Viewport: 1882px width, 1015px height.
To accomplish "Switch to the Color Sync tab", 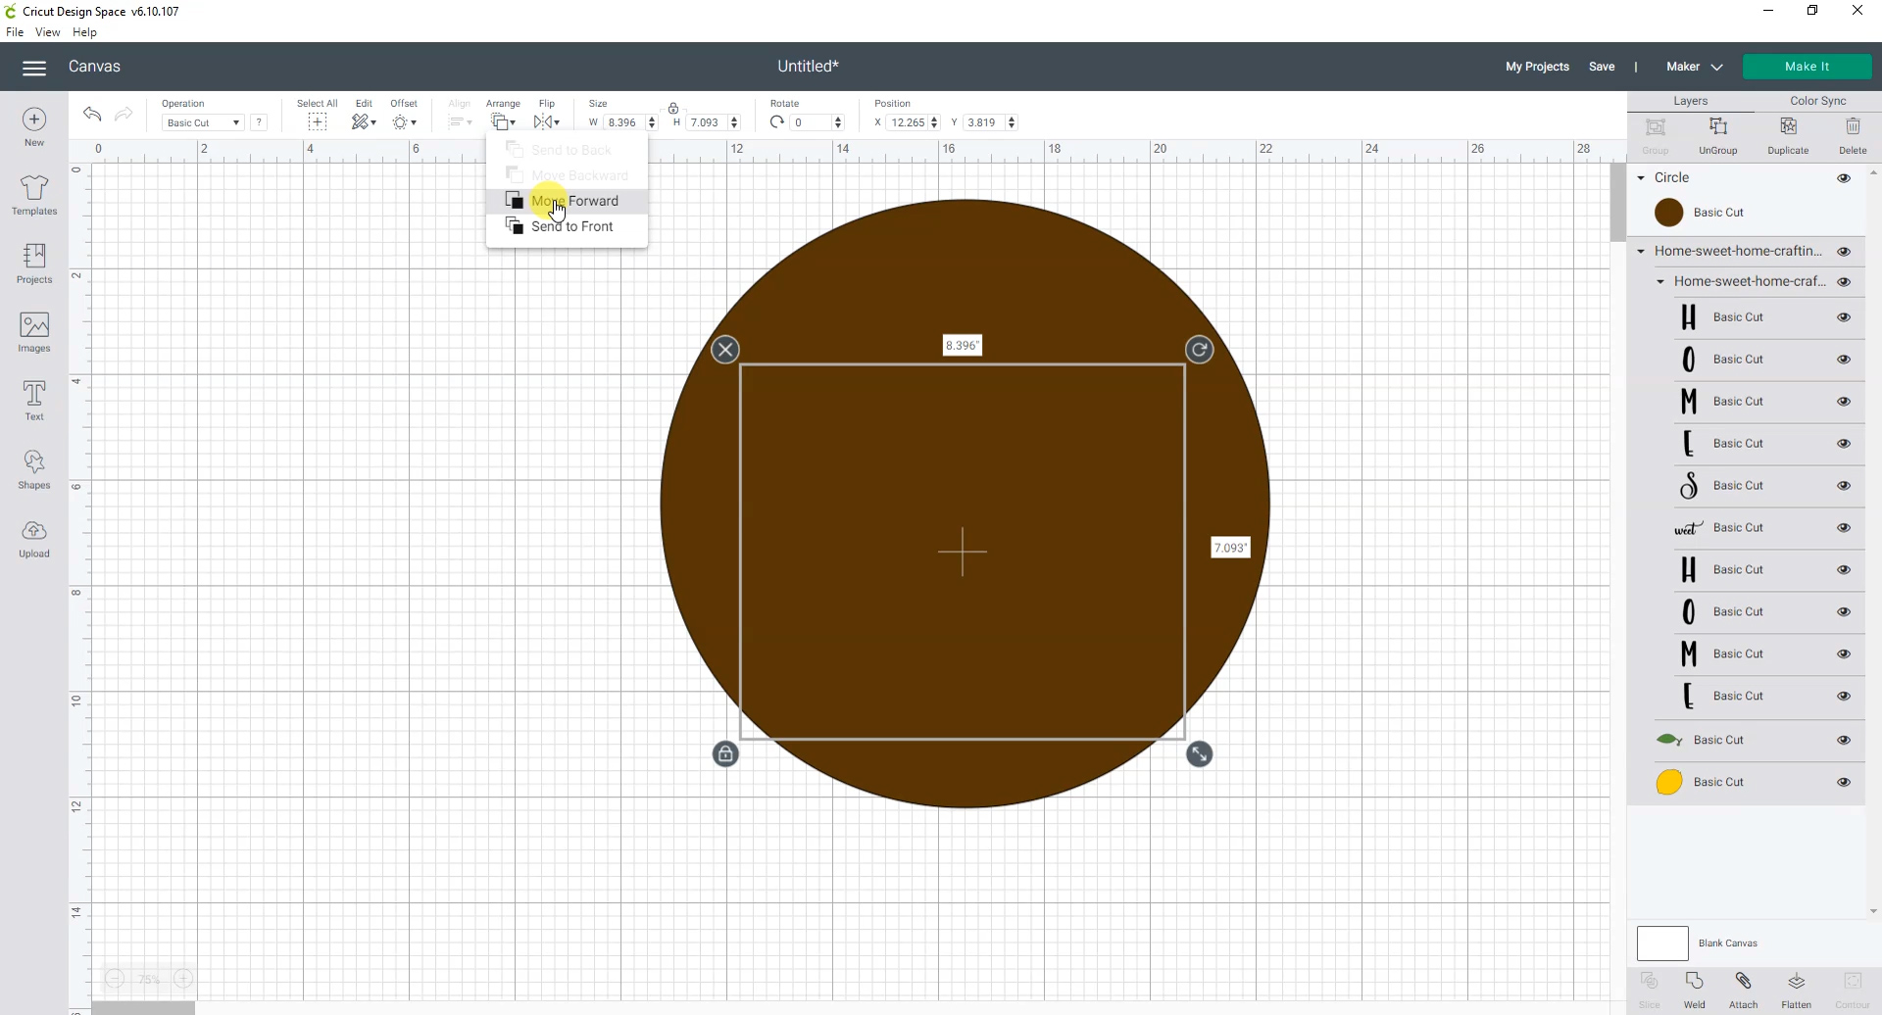I will [1817, 101].
